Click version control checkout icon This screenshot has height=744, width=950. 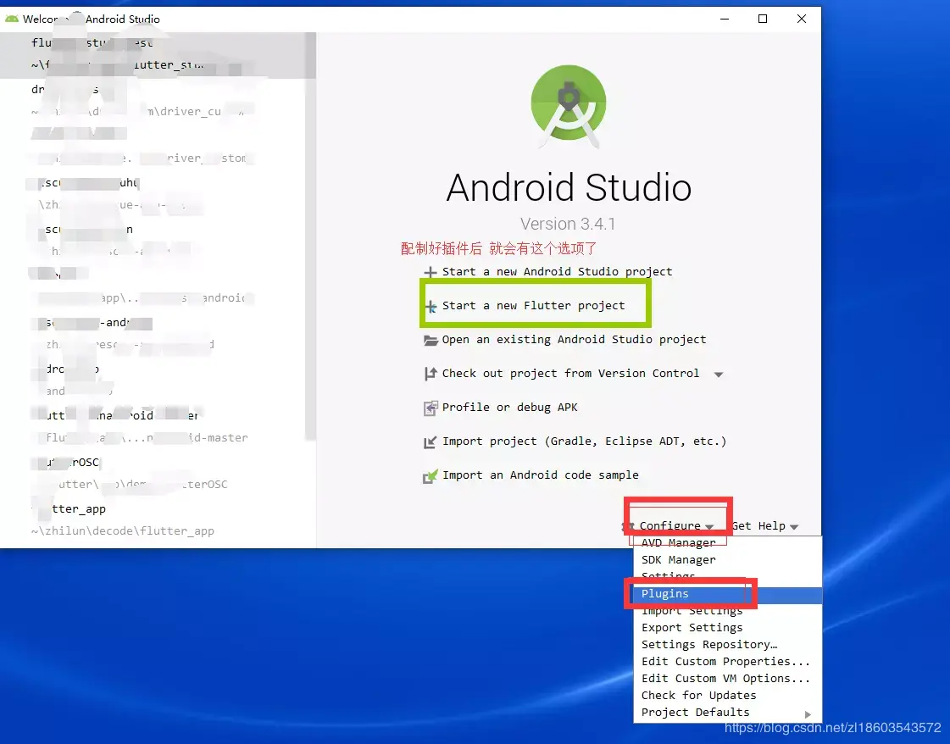coord(431,374)
